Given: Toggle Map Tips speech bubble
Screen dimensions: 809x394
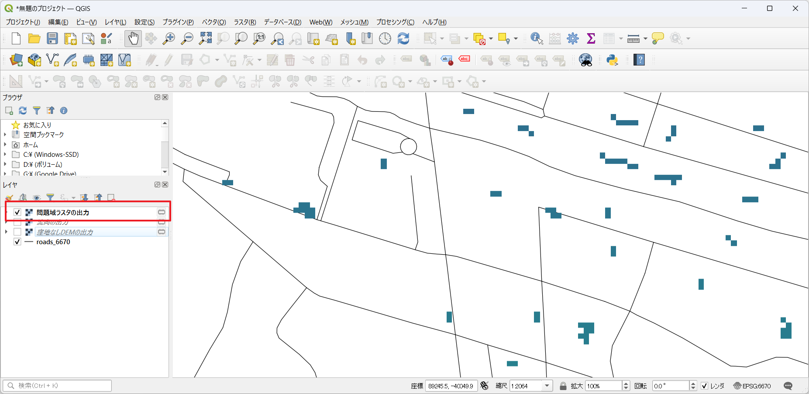Looking at the screenshot, I should (x=658, y=38).
